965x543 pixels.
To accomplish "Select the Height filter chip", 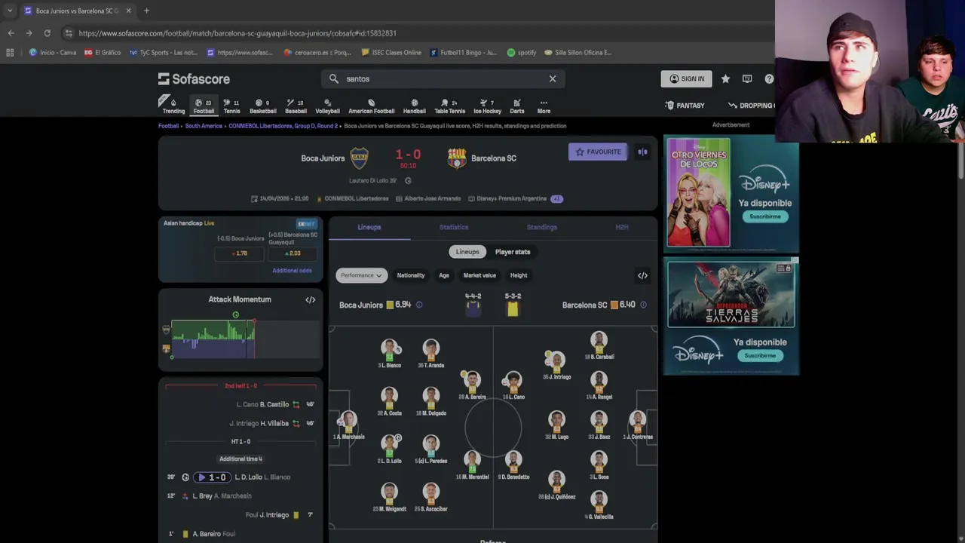I will (x=519, y=275).
